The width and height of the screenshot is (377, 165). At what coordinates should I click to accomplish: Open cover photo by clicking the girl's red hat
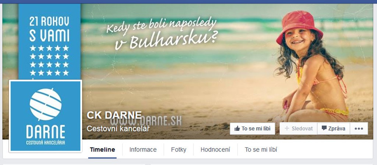click(x=299, y=27)
